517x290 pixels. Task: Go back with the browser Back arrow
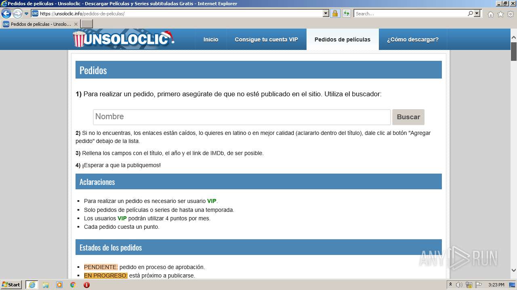(6, 13)
